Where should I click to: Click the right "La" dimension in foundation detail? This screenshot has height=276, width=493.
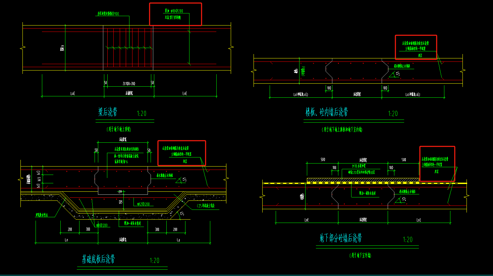pyautogui.click(x=178, y=240)
